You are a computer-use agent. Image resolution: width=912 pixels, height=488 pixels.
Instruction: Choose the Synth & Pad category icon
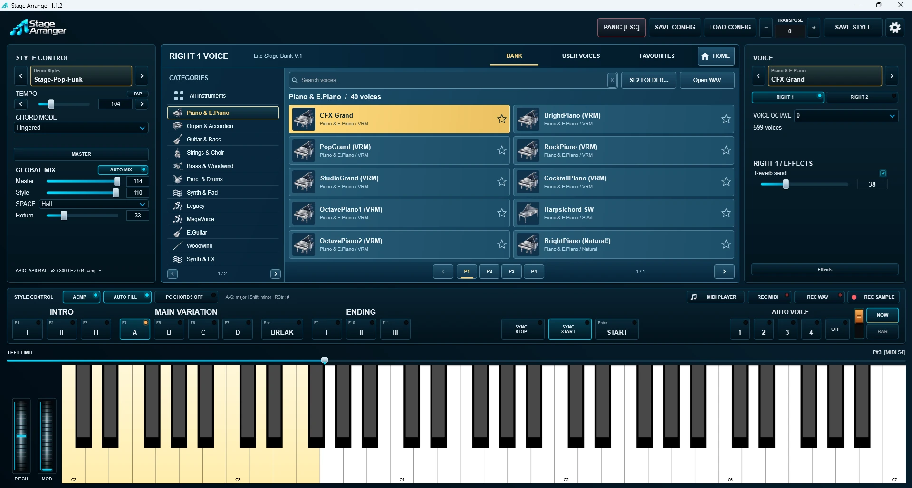coord(178,193)
